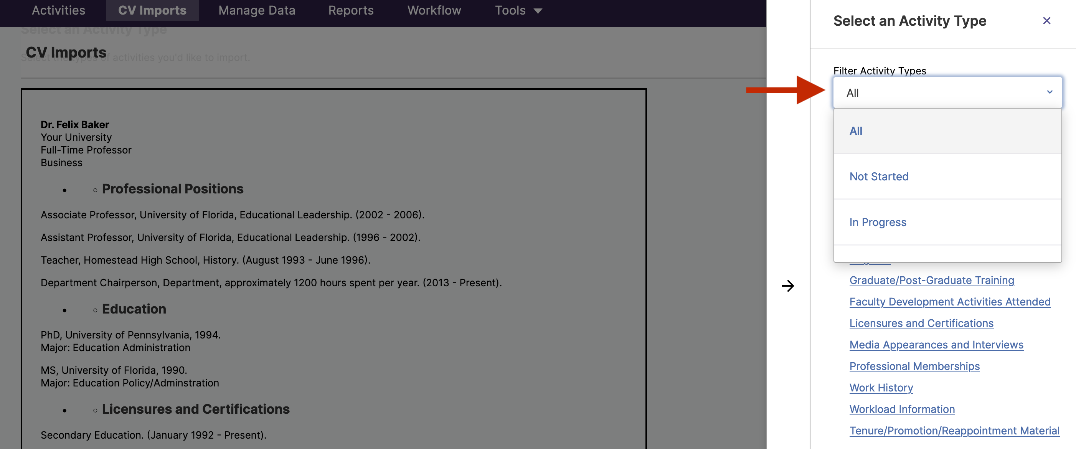Click the Education heading in CV
The width and height of the screenshot is (1076, 449).
click(x=134, y=309)
